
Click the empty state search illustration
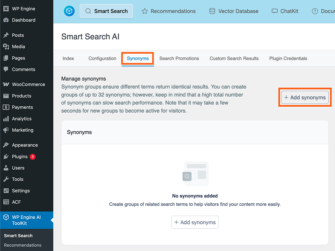(x=195, y=174)
